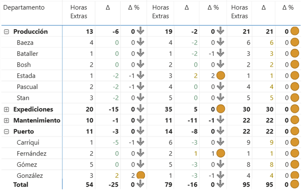
Task: Select the first Horas Extras column header
Action: 79,12
